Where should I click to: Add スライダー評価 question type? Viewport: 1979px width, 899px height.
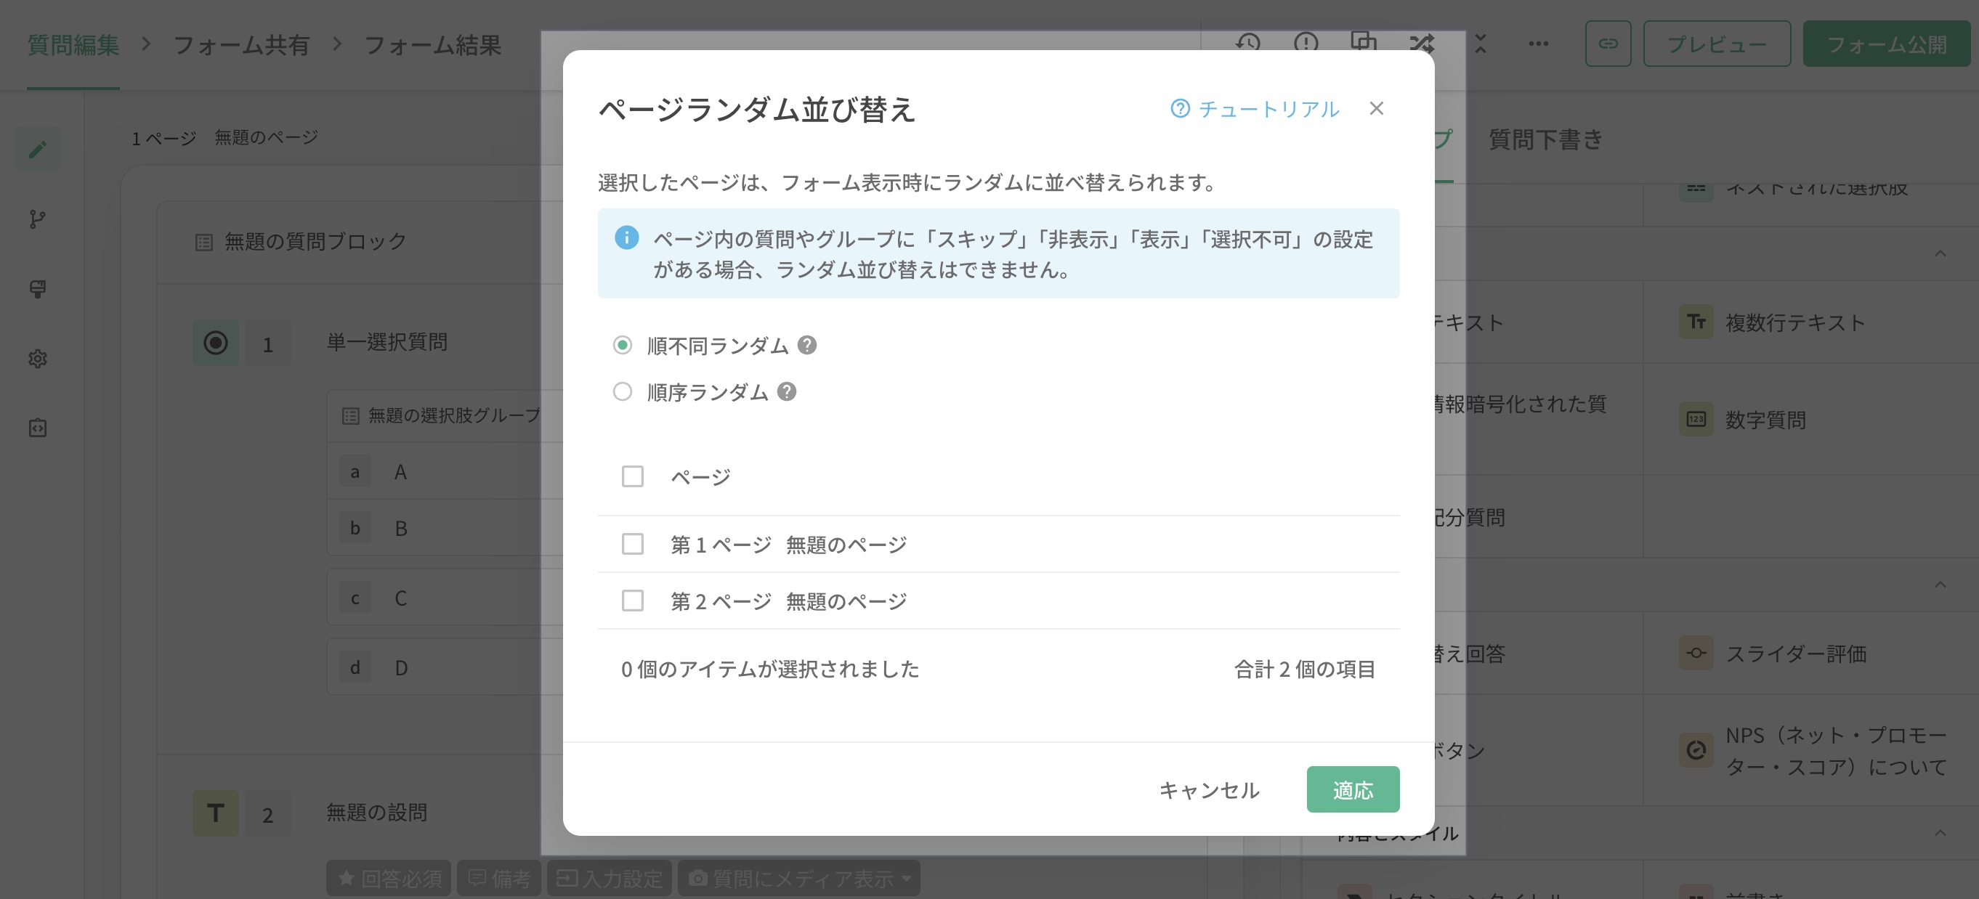pyautogui.click(x=1810, y=654)
